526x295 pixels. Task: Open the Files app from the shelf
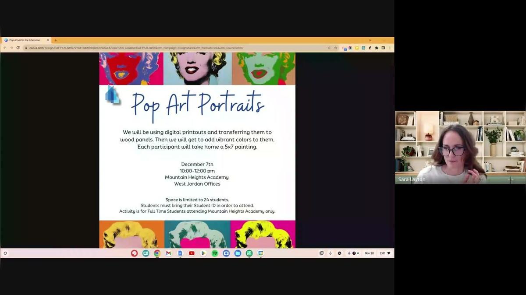tap(238, 253)
